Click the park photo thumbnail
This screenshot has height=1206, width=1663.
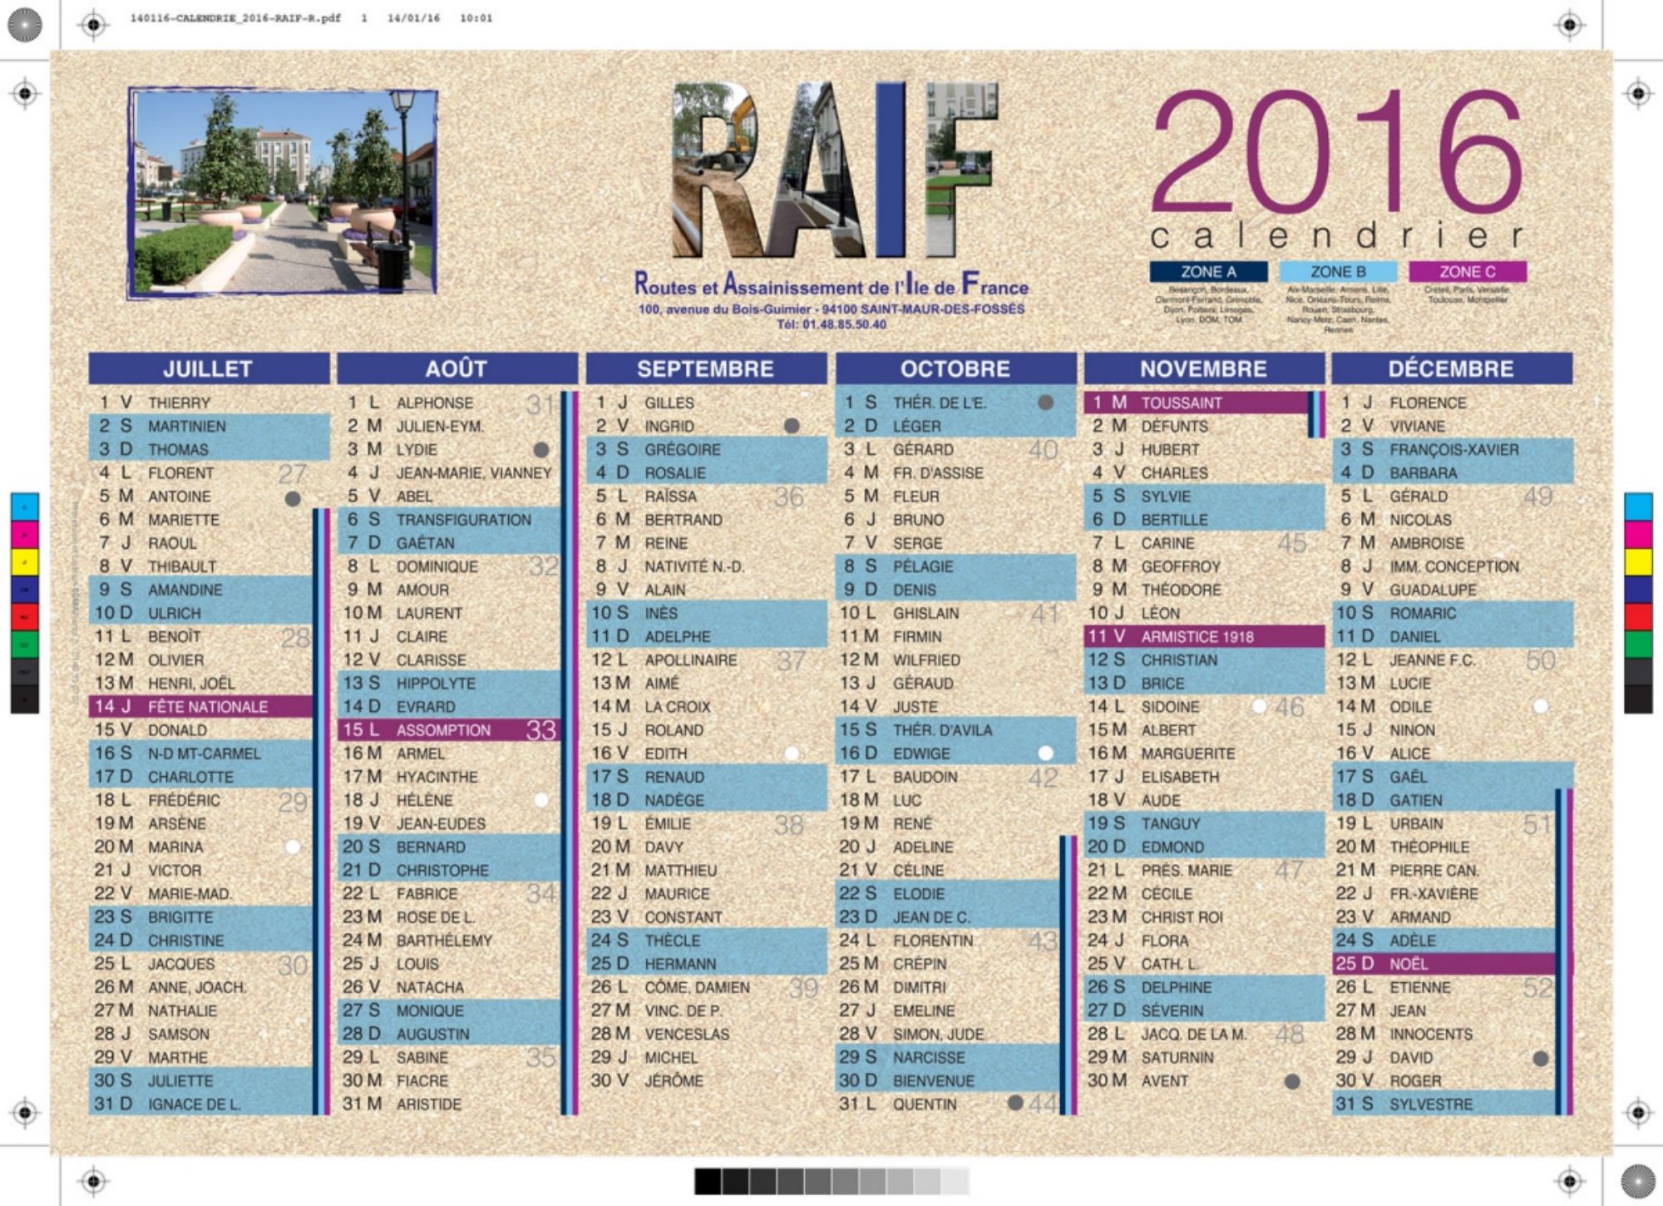[x=283, y=193]
